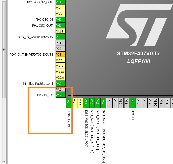Click the gray PE7 pin
This screenshot has width=173, height=164.
[138, 103]
